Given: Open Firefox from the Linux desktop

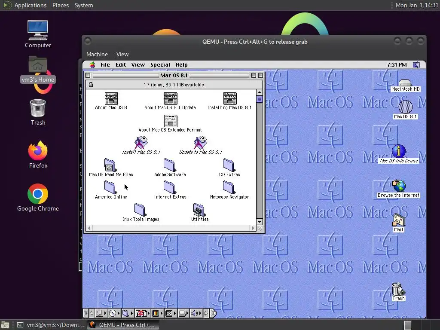Looking at the screenshot, I should pos(38,155).
